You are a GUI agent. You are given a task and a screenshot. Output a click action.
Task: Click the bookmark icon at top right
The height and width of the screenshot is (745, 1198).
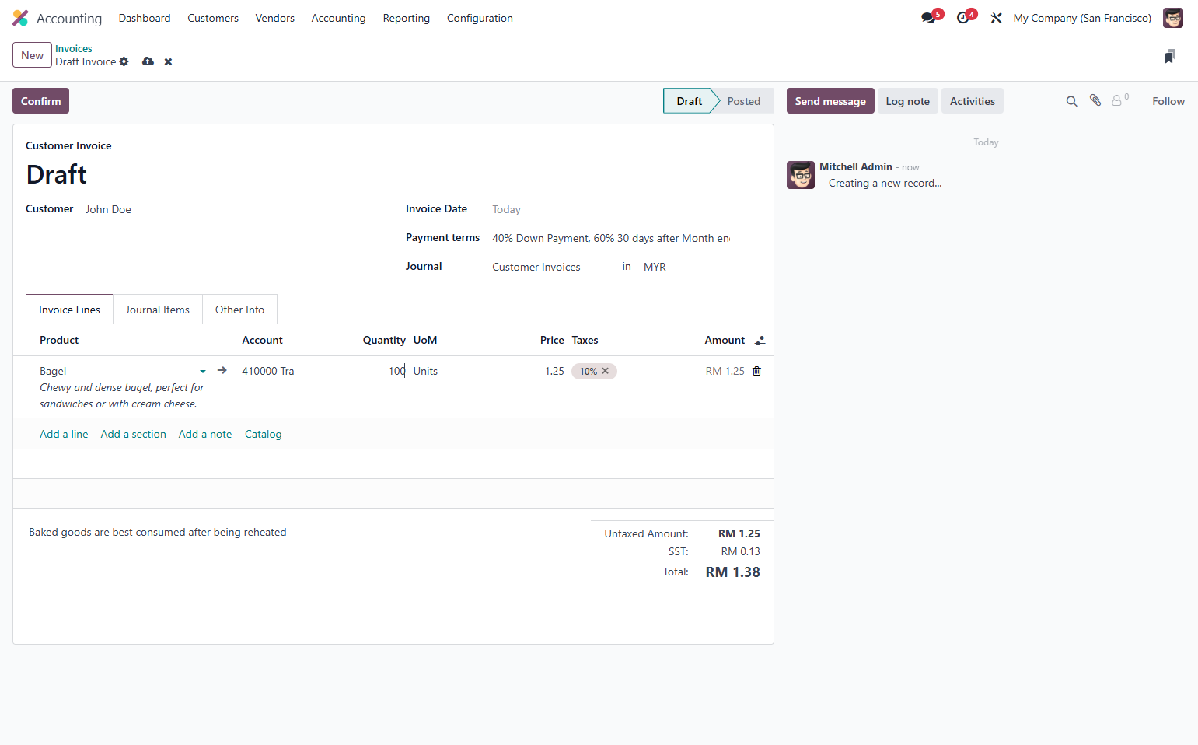[1170, 56]
